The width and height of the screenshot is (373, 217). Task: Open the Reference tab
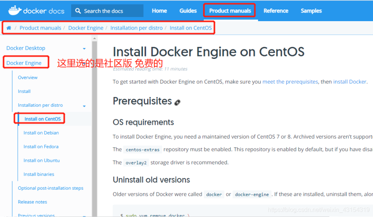pyautogui.click(x=276, y=11)
